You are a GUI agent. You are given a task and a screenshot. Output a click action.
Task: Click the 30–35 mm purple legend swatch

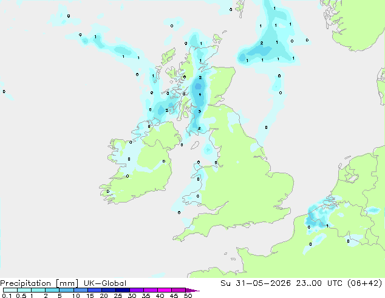137,290
